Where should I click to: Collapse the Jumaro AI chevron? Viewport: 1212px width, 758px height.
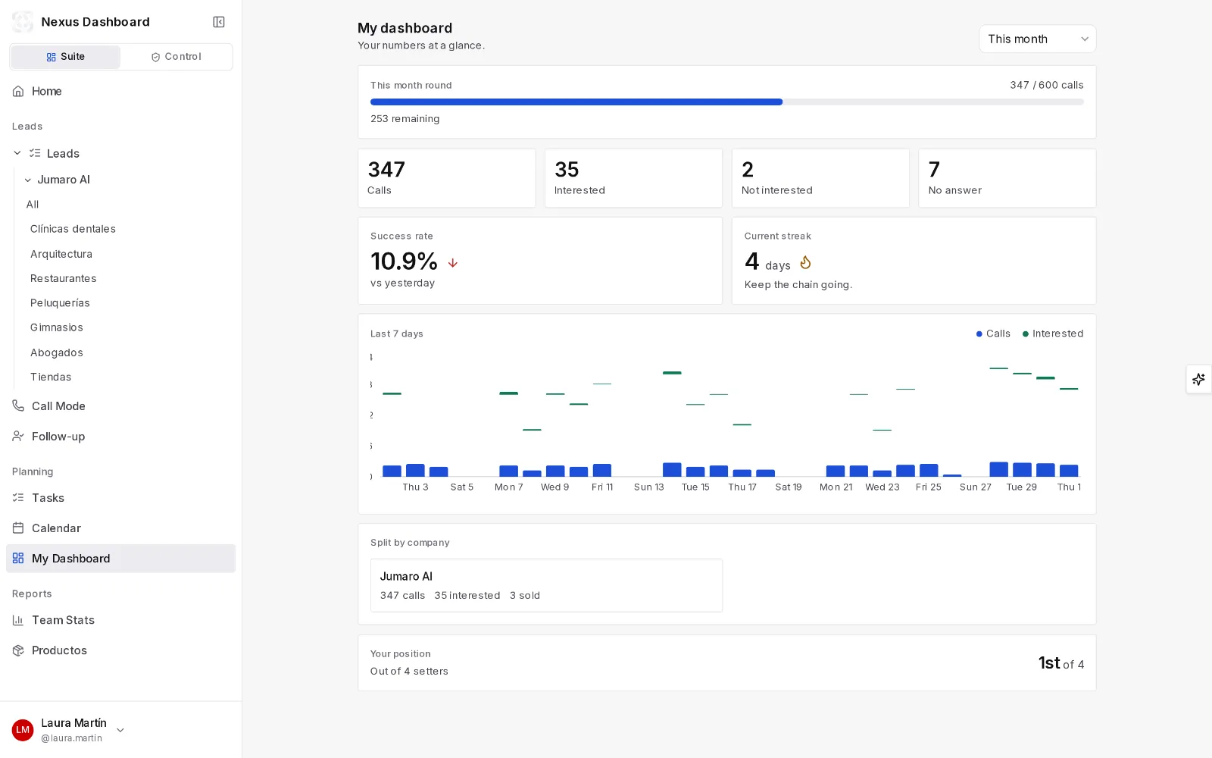click(28, 180)
